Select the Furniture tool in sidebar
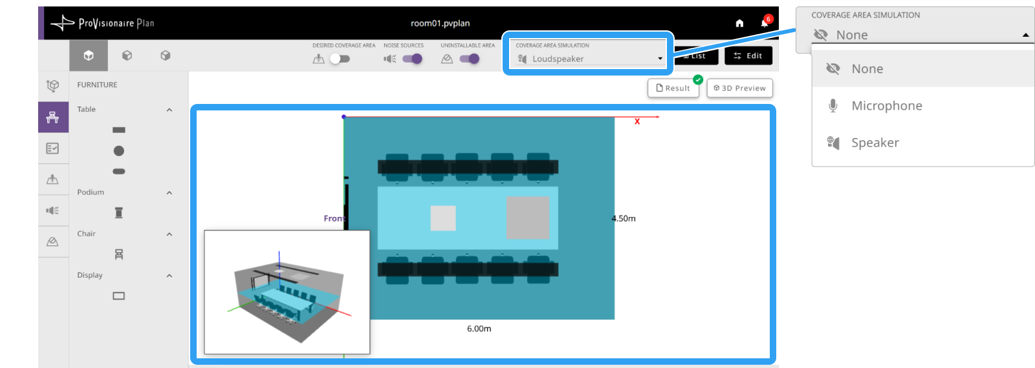Viewport: 1035px width, 368px height. click(x=53, y=117)
